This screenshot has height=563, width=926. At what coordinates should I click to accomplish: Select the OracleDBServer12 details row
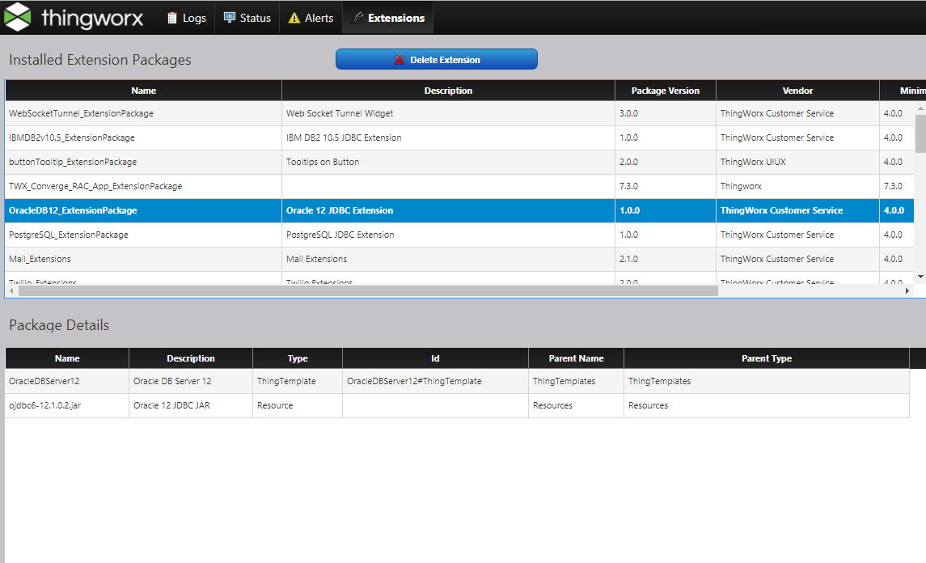(457, 381)
